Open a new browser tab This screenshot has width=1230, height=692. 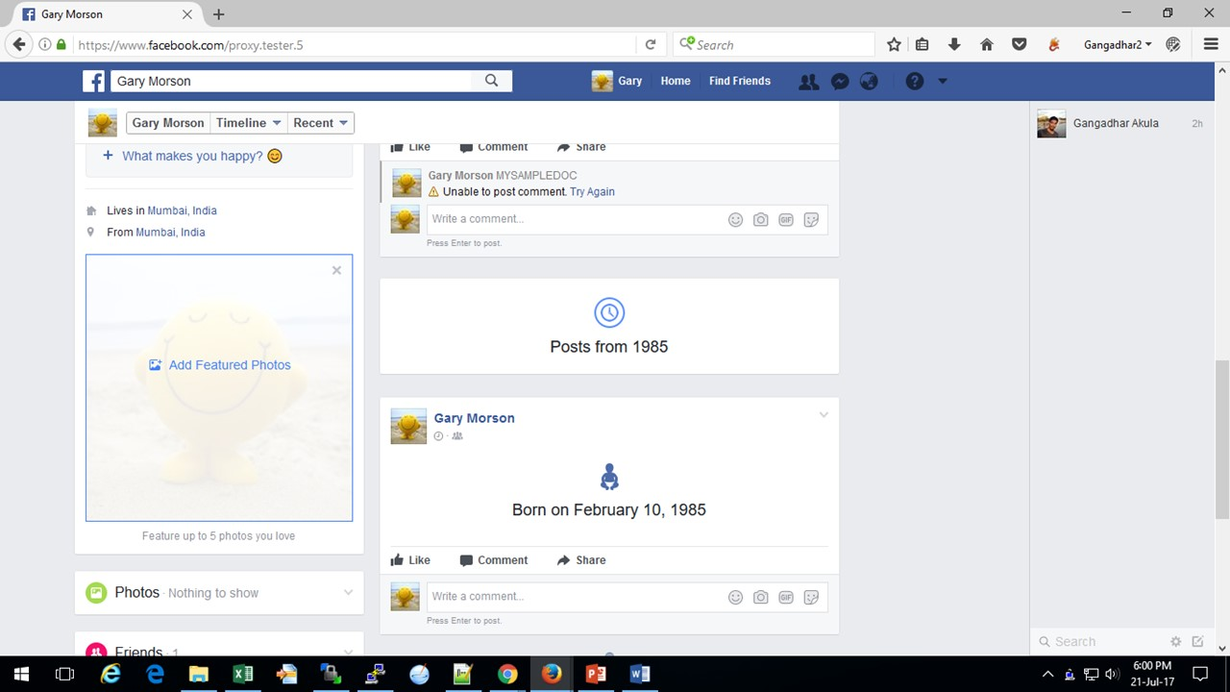[x=218, y=14]
